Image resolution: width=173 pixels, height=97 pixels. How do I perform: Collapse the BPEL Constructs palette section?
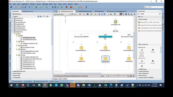[138, 44]
